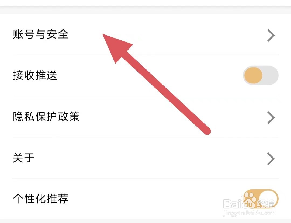The width and height of the screenshot is (291, 223).
Task: Open the 关于 menu entry
Action: 24,158
